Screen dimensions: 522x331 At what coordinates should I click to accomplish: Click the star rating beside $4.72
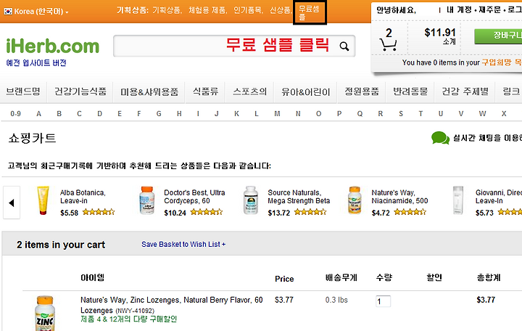(410, 212)
